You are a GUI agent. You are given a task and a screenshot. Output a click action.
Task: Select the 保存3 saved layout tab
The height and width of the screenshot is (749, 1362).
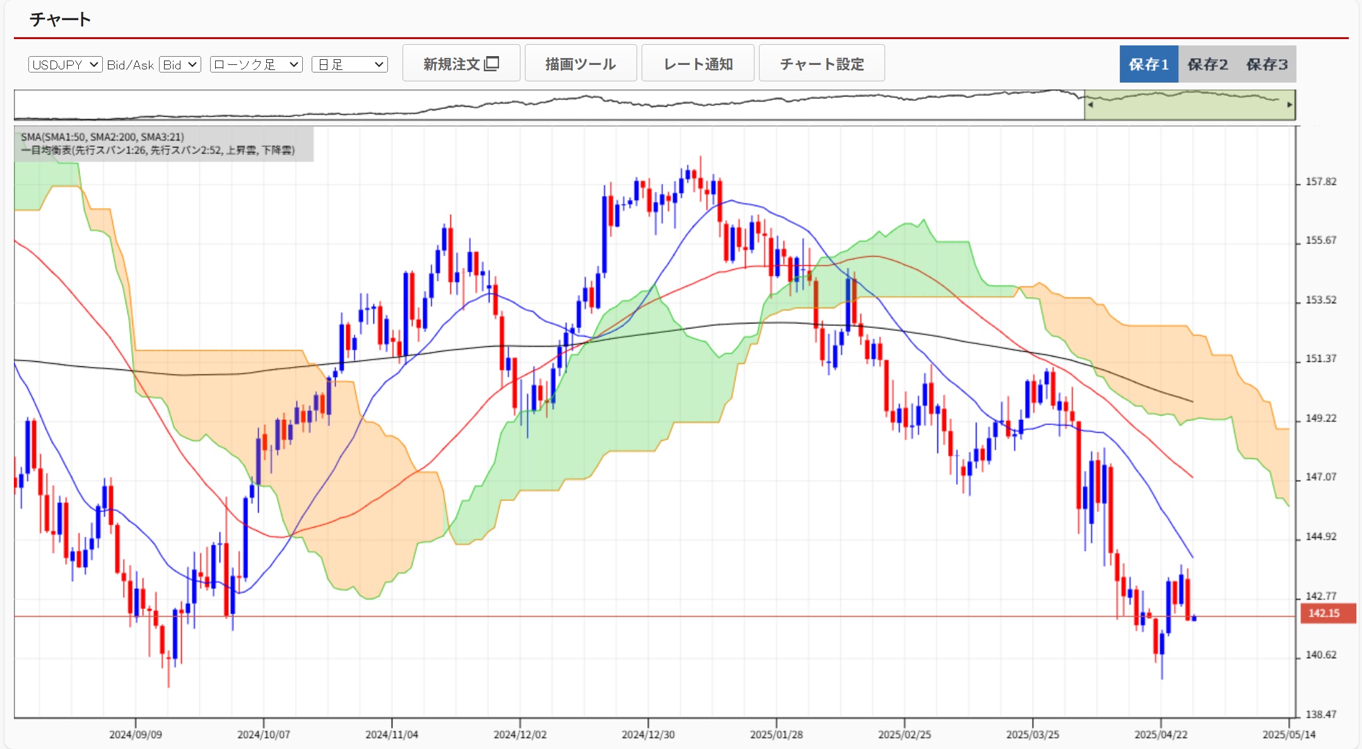click(x=1267, y=64)
